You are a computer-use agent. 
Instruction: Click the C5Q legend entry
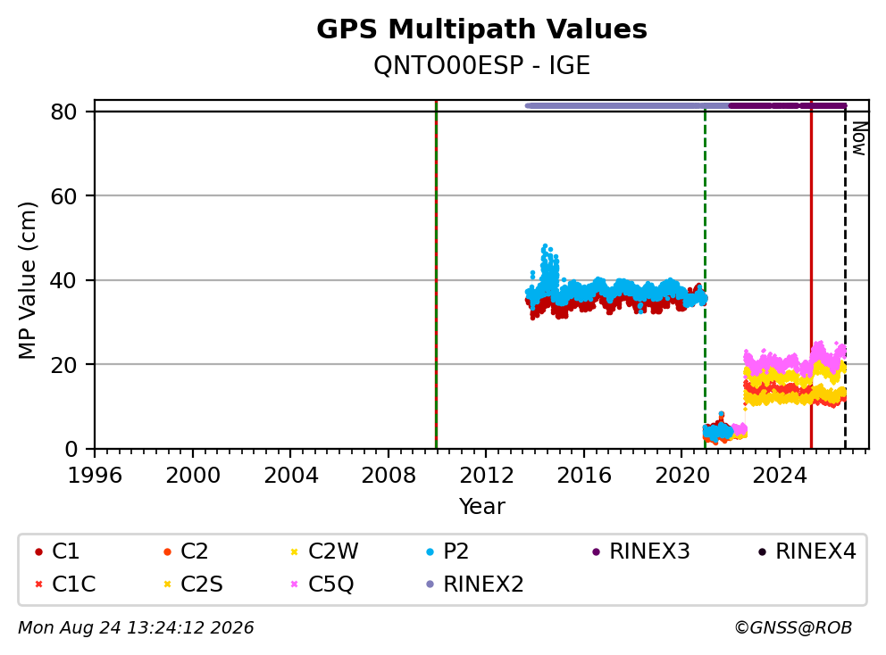(322, 585)
